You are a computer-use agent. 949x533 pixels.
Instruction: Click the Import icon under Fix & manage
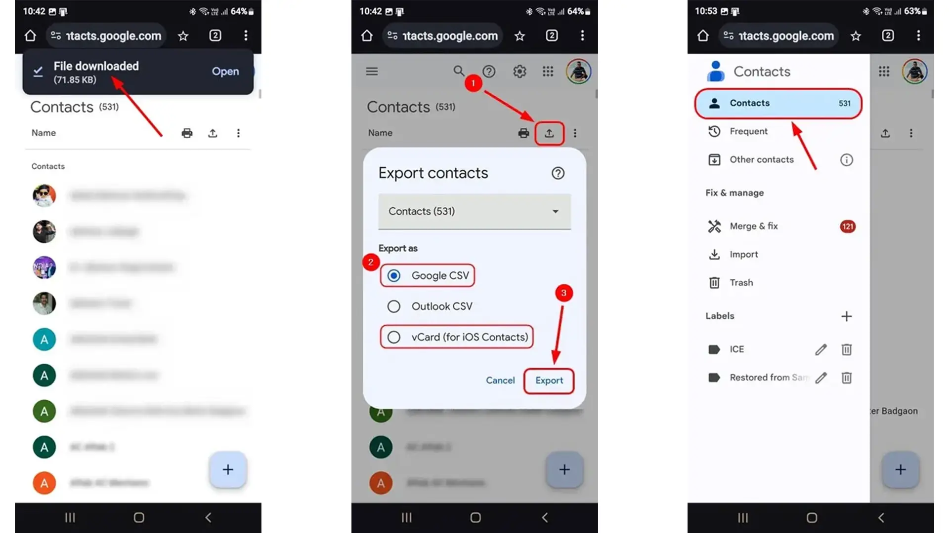tap(714, 254)
